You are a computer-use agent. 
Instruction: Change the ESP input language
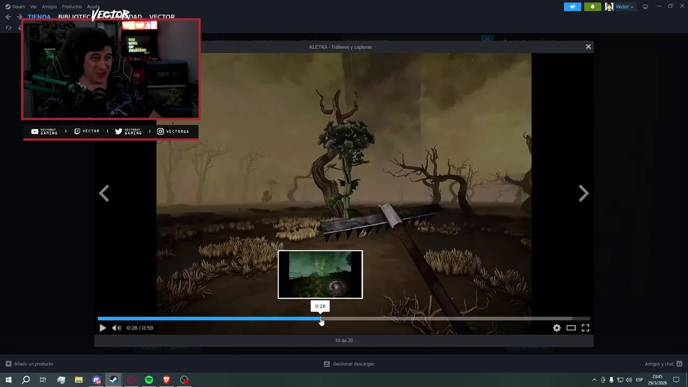(640, 380)
